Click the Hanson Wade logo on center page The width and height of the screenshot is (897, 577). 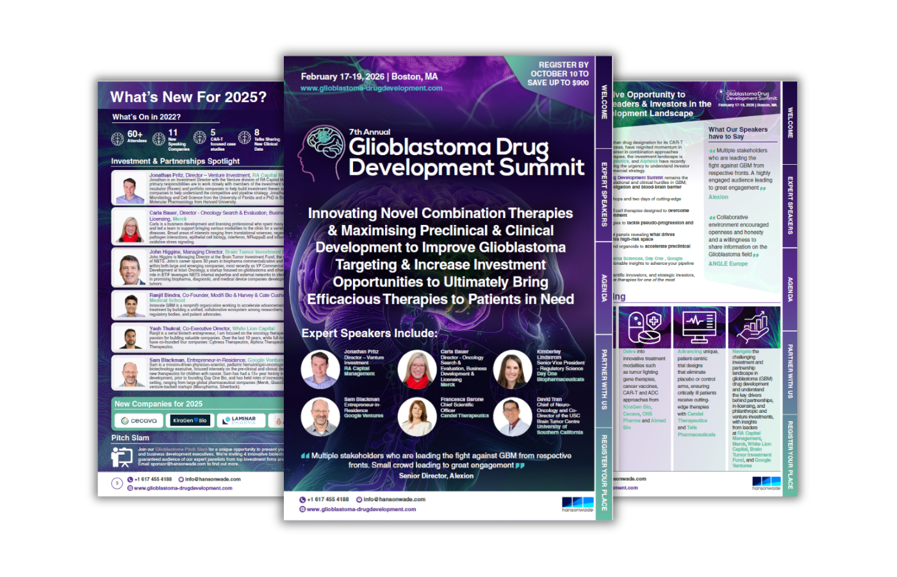point(578,505)
